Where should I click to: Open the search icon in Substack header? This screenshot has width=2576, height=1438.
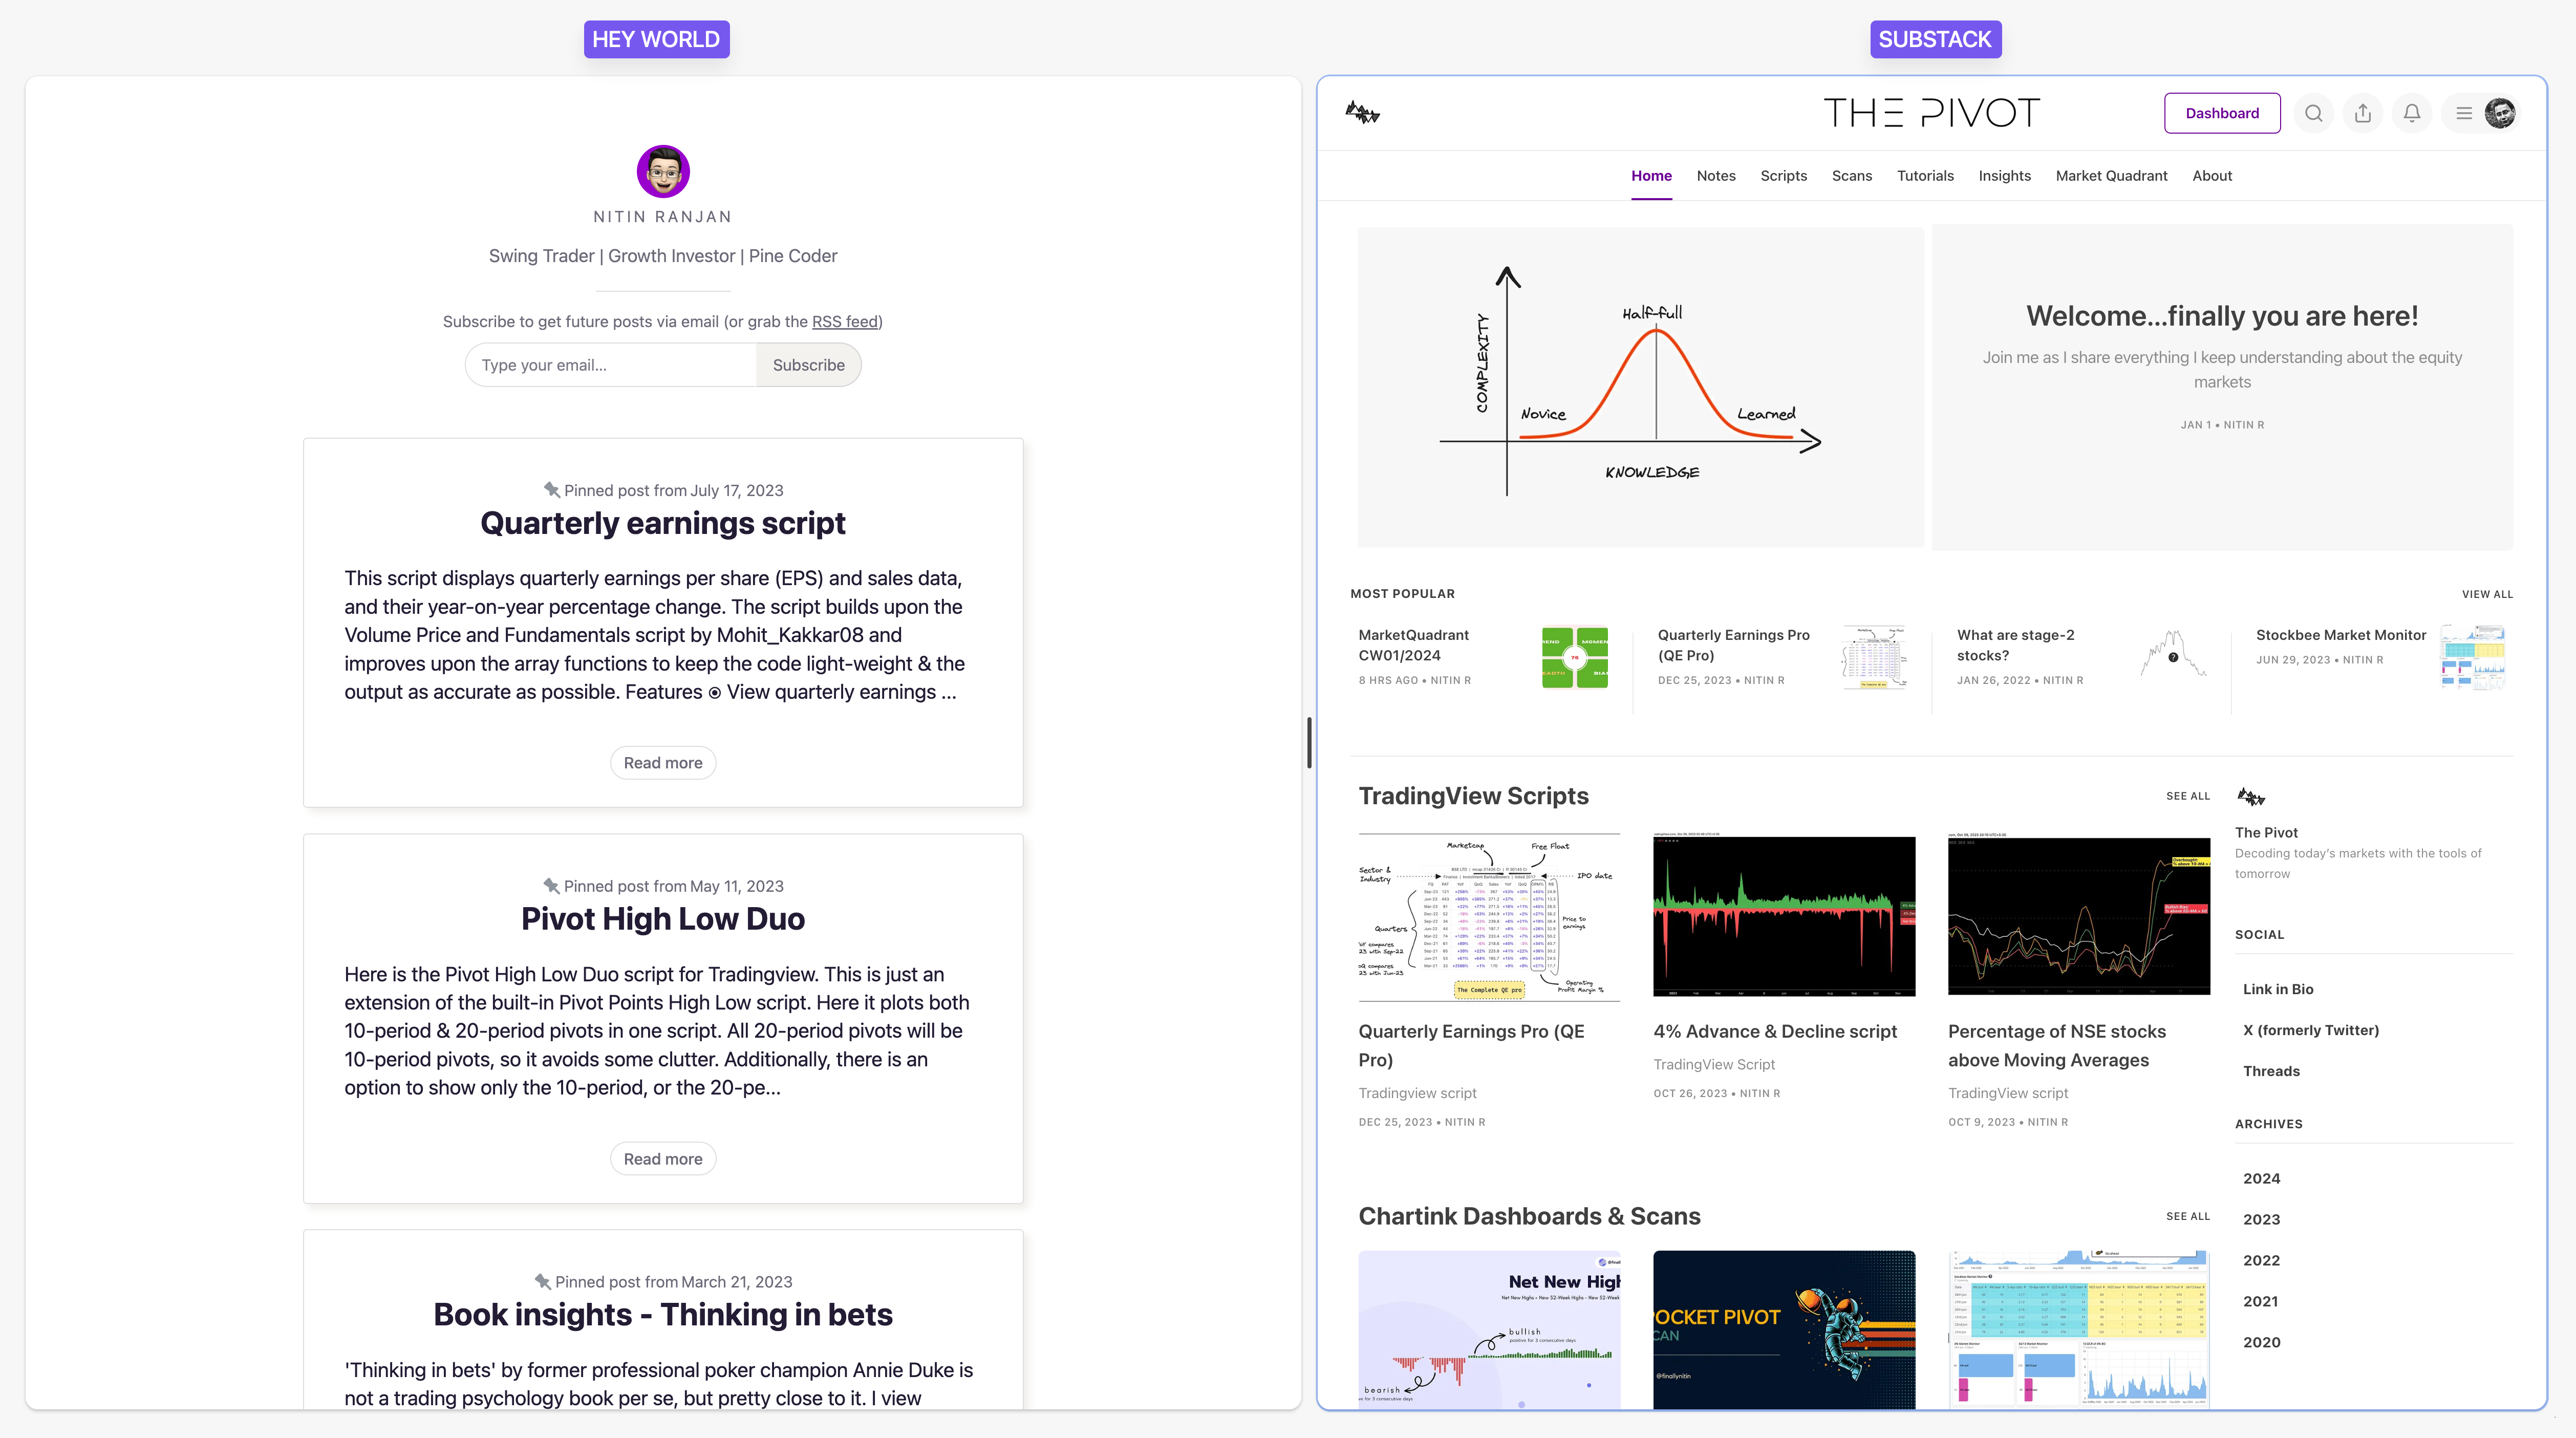(2314, 113)
